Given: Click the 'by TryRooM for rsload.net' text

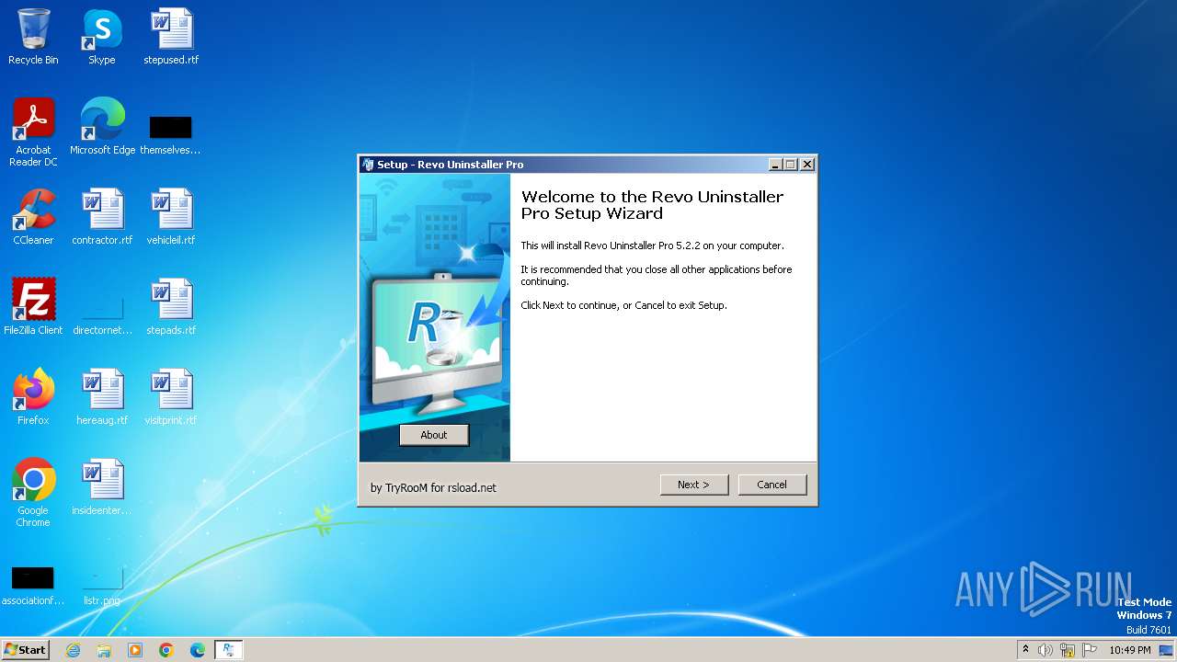Looking at the screenshot, I should coord(433,488).
